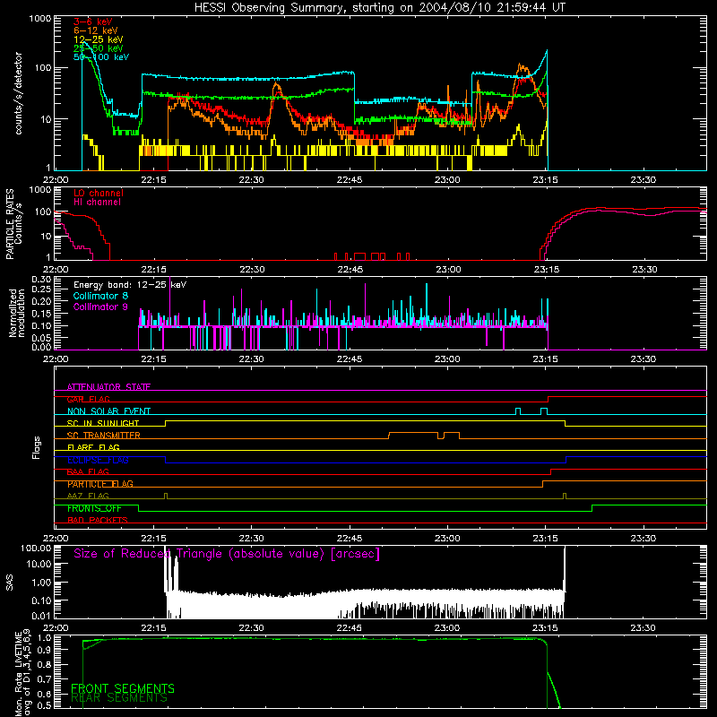
Task: Click the 'FLARE FLAG' flag label
Action: point(93,447)
